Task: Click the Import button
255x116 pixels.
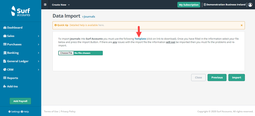Action: click(x=237, y=77)
